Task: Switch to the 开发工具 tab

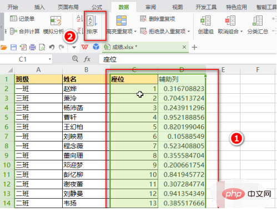Action: pos(206,7)
